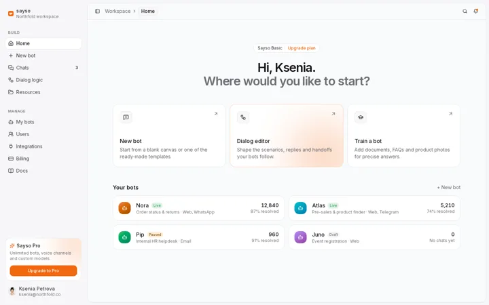Click the Integrations plug icon

coord(11,146)
